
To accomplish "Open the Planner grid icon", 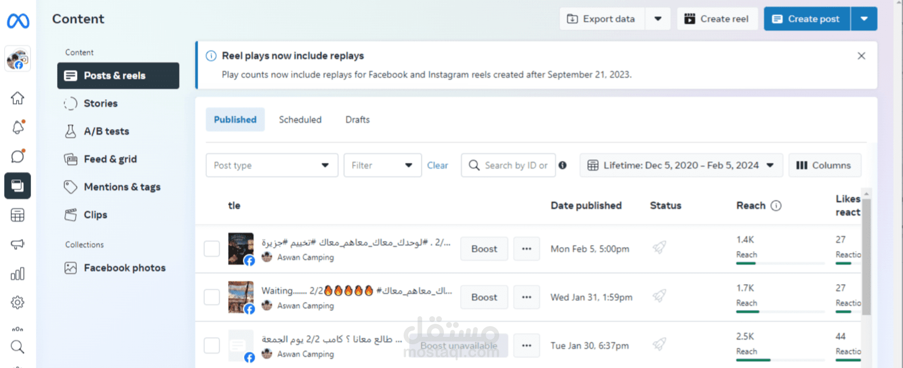I will click(x=18, y=215).
